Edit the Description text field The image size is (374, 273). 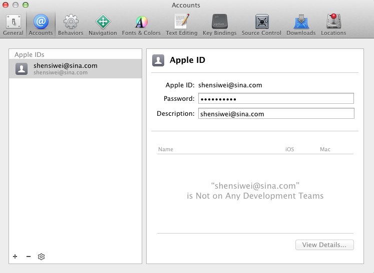click(x=276, y=113)
